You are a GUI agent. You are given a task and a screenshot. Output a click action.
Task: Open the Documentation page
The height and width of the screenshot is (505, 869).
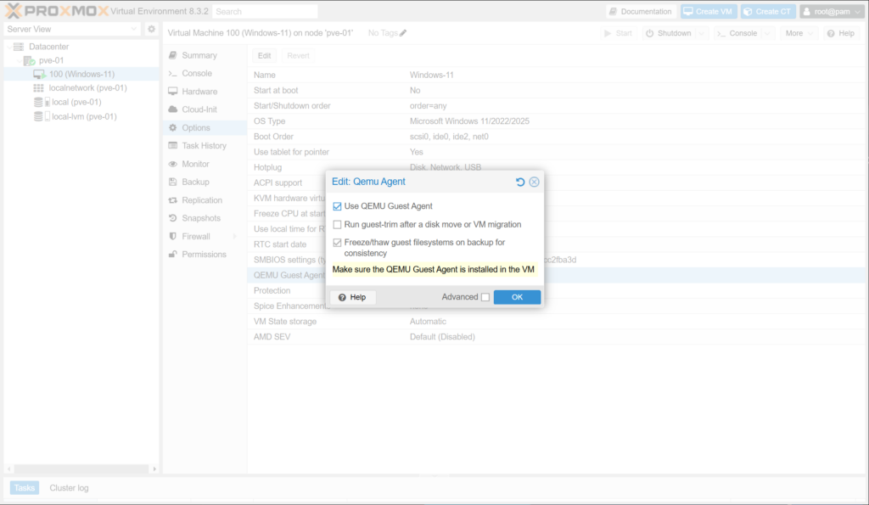[641, 11]
